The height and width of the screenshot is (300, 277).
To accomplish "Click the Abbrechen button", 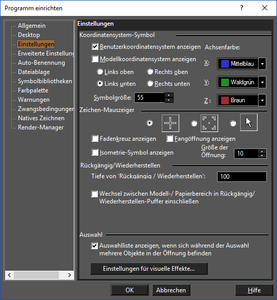I will [x=171, y=290].
